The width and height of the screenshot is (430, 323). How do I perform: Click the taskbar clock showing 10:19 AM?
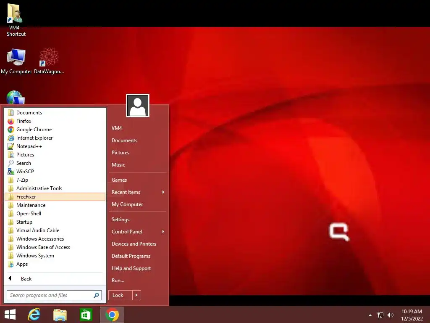pos(412,315)
